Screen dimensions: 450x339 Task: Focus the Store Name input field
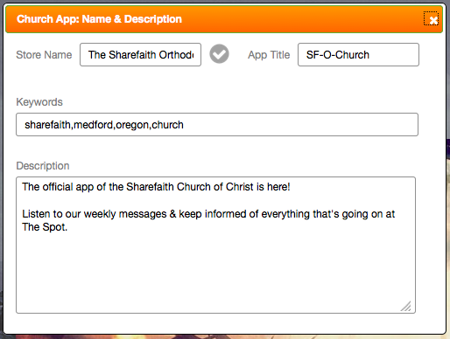click(140, 55)
